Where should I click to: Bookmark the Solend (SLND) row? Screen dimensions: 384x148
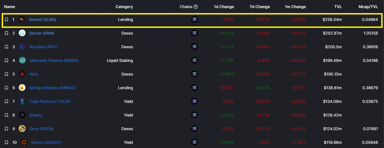pyautogui.click(x=6, y=20)
